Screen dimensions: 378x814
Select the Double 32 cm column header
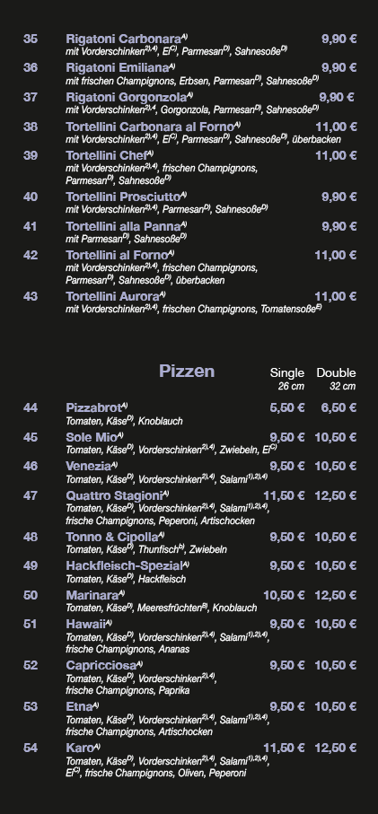337,379
